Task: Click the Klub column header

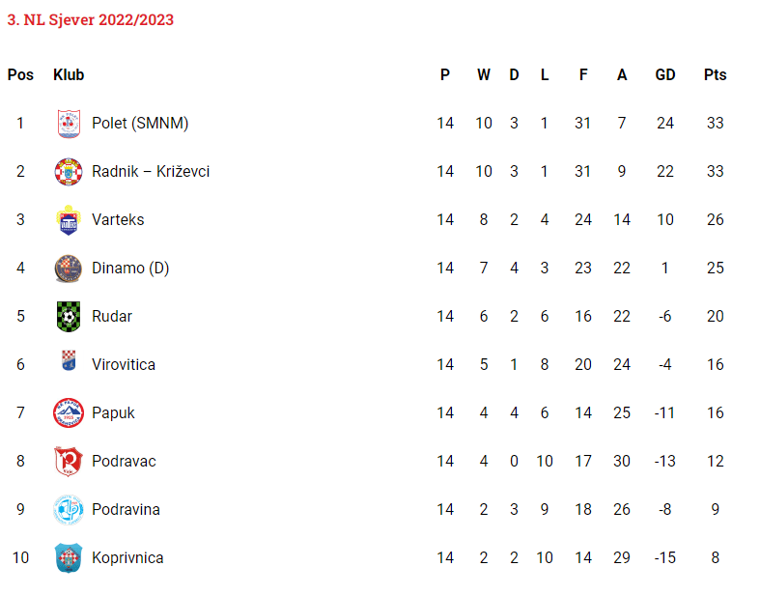Action: [69, 74]
